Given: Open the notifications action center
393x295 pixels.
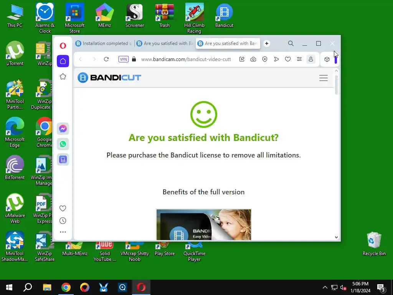Looking at the screenshot, I should [381, 287].
